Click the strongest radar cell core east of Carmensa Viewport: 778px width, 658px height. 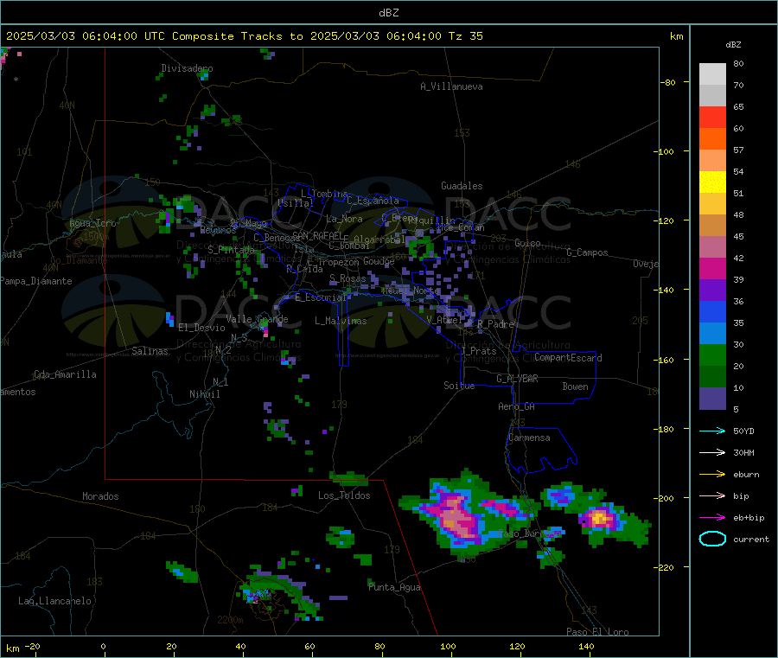click(x=599, y=519)
